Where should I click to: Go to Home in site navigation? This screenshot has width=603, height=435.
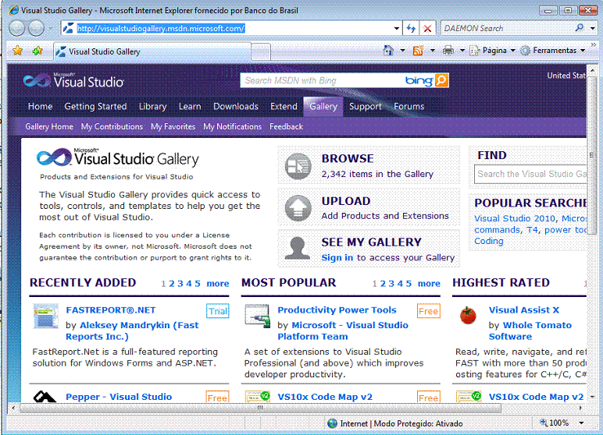40,106
